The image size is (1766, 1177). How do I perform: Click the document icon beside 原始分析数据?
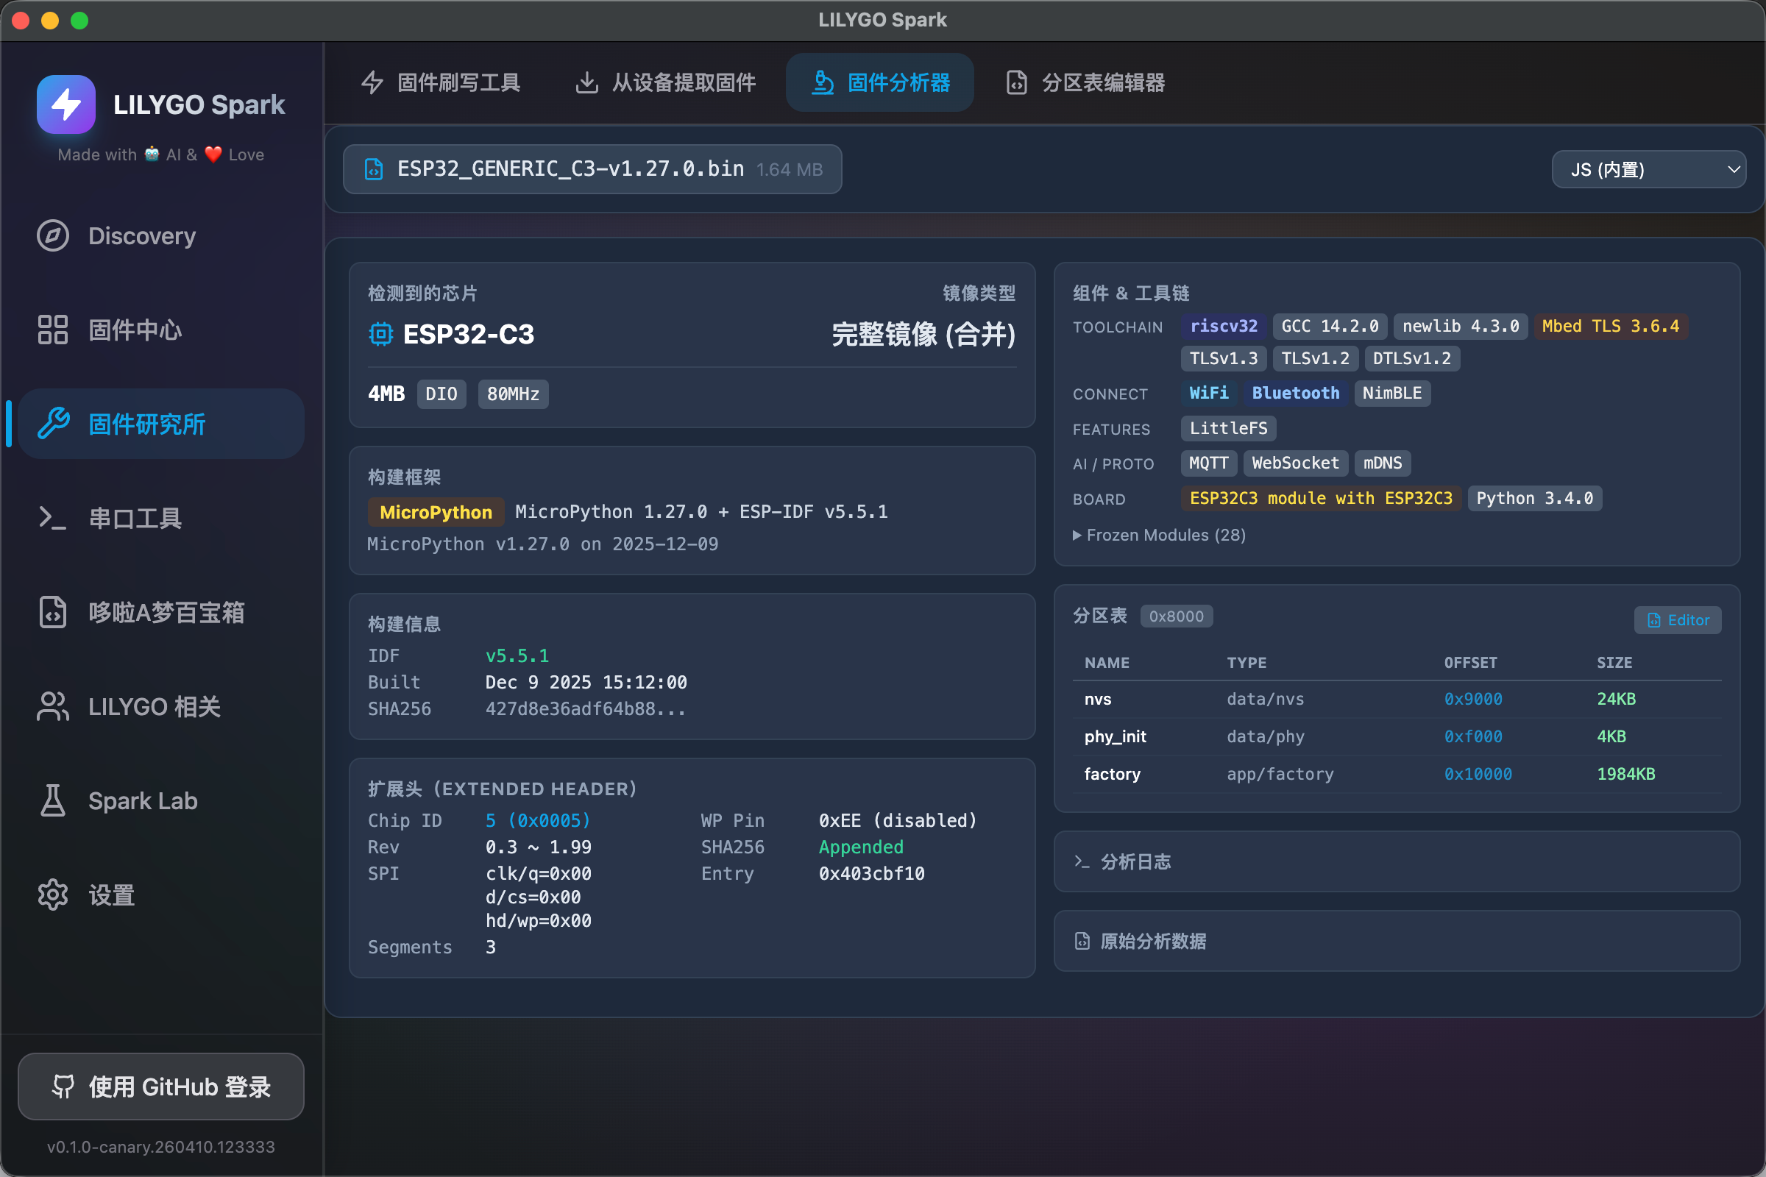[1082, 942]
